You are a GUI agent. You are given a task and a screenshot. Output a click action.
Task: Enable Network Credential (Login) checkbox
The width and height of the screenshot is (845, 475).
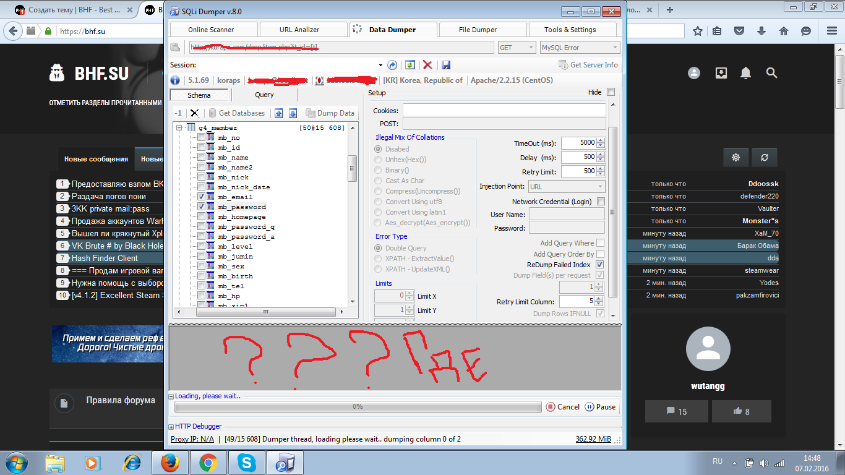601,202
